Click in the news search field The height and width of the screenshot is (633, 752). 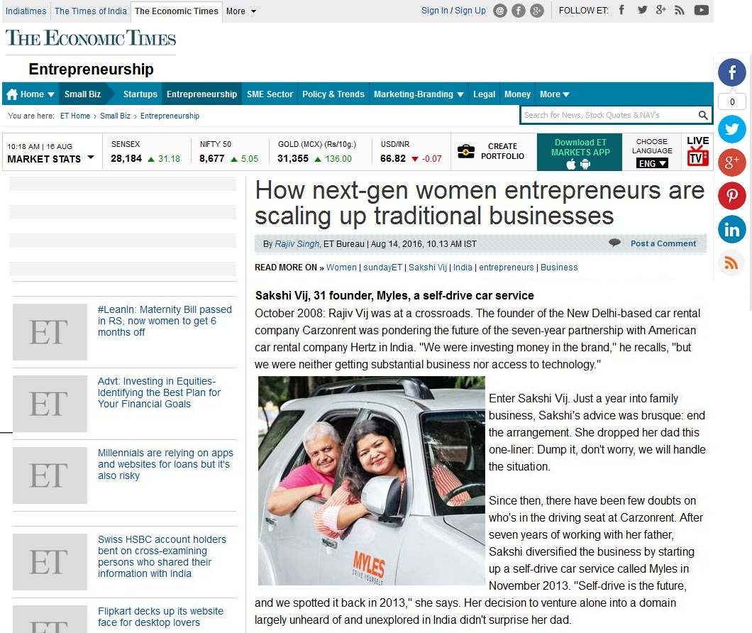[608, 115]
